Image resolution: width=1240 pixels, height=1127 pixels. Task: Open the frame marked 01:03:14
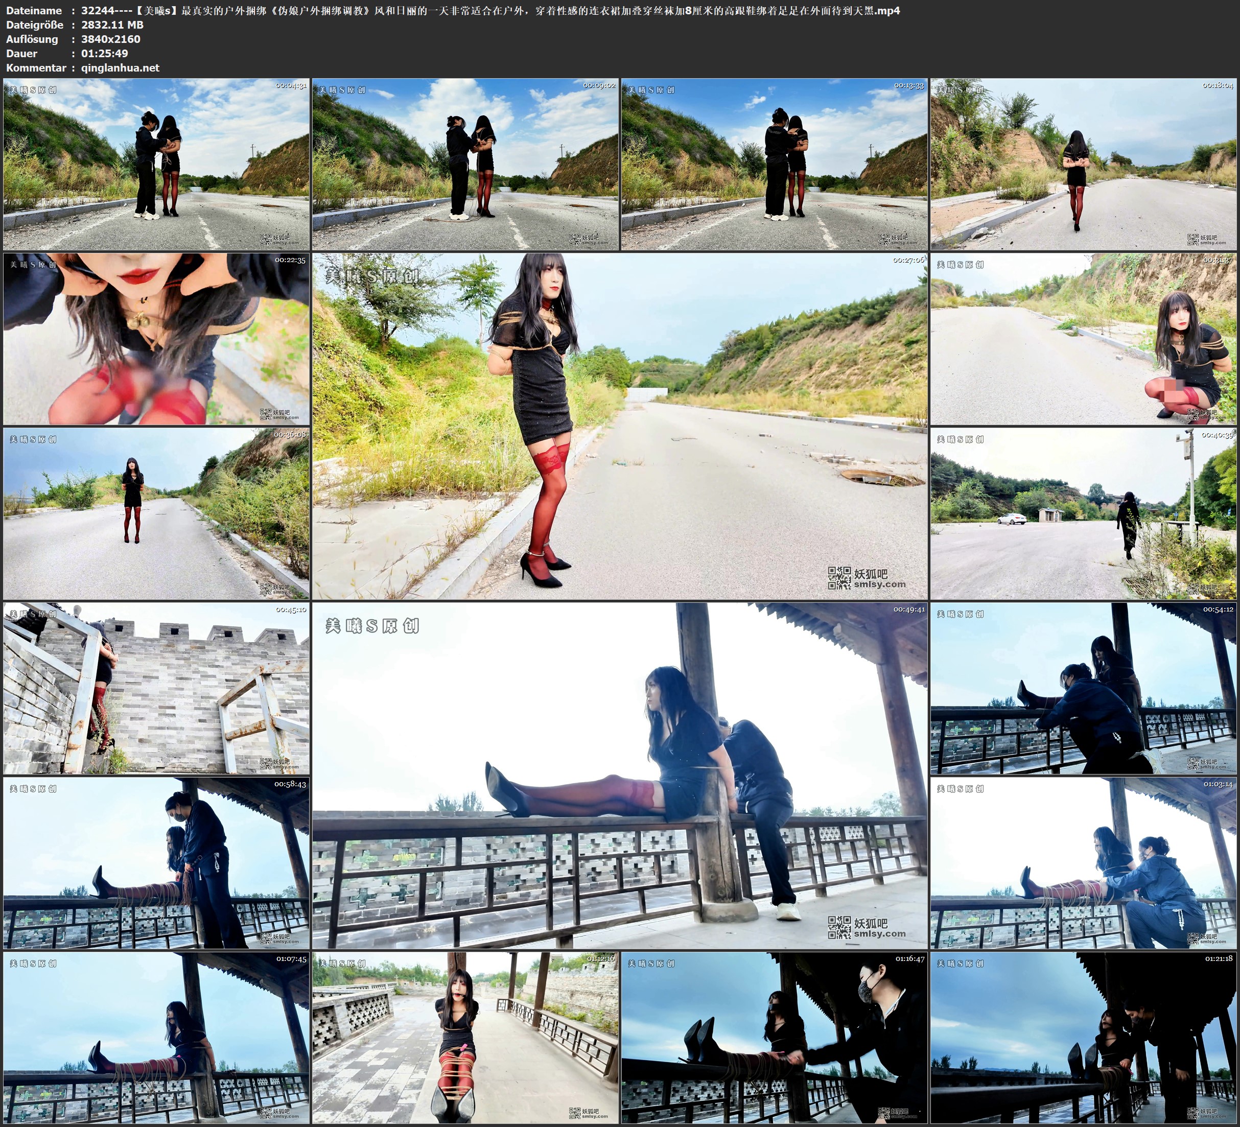point(1083,862)
